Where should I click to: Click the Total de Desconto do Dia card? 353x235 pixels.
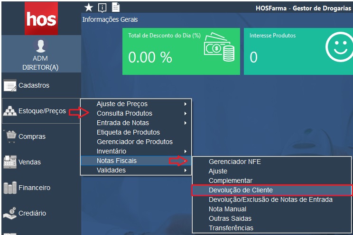181,51
